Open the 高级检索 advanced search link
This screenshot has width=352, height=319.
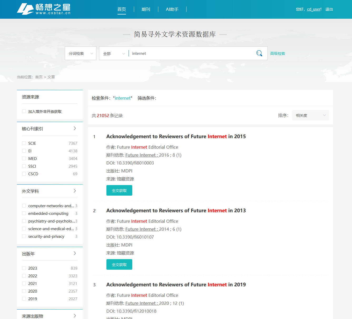click(x=277, y=54)
